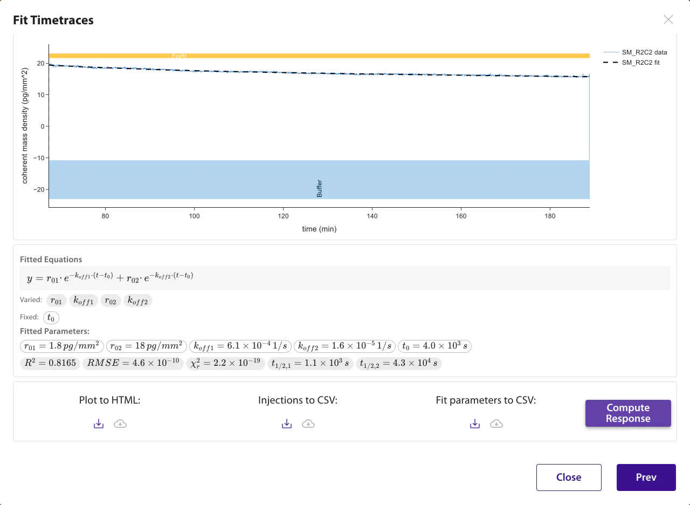Upload the HTML plot to the cloud

[120, 424]
